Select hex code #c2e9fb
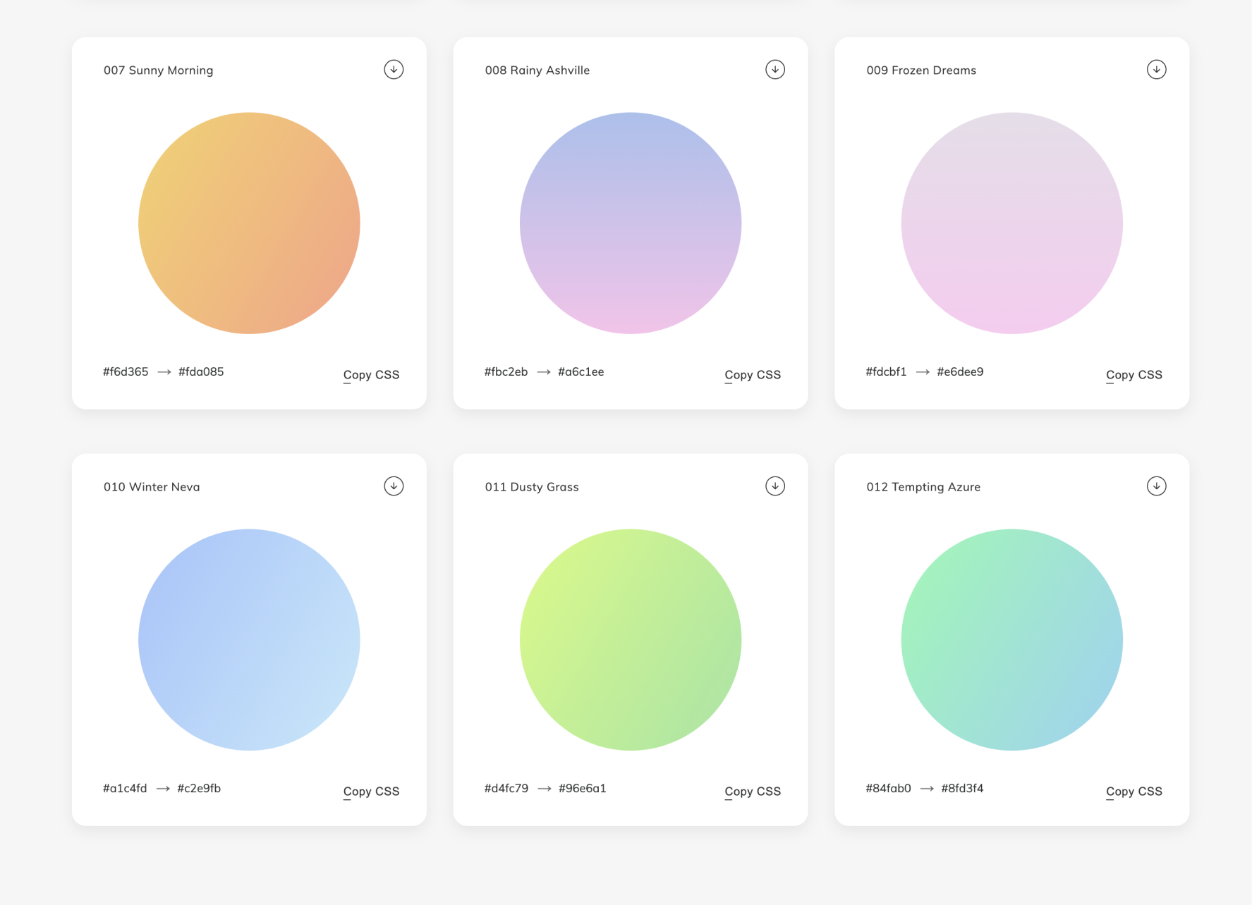 [199, 788]
